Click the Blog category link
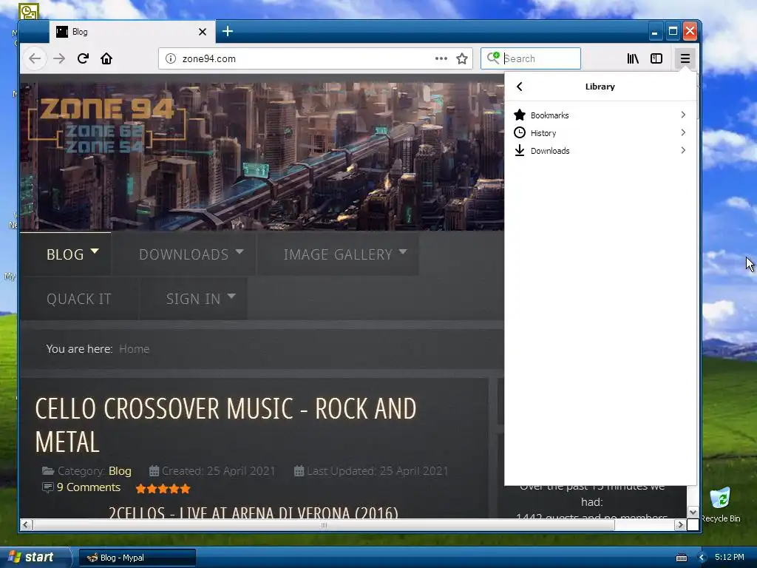Viewport: 757px width, 568px height. 120,471
